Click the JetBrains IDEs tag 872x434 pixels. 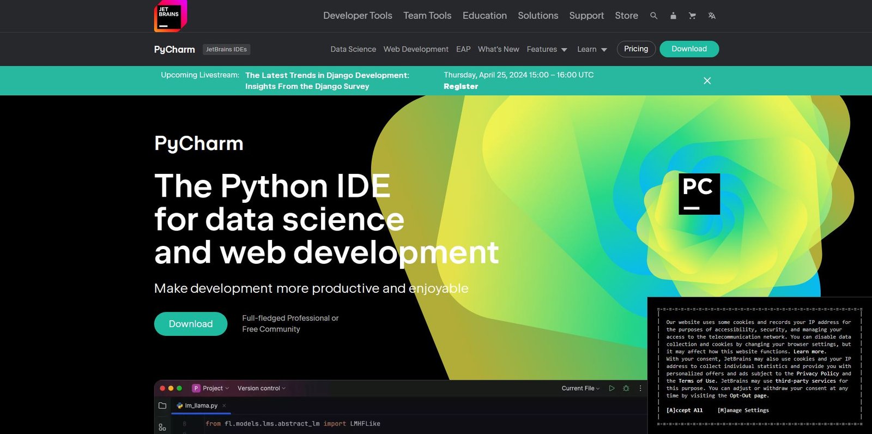click(x=226, y=49)
